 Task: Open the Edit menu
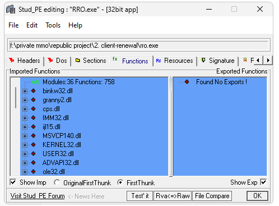(x=32, y=25)
